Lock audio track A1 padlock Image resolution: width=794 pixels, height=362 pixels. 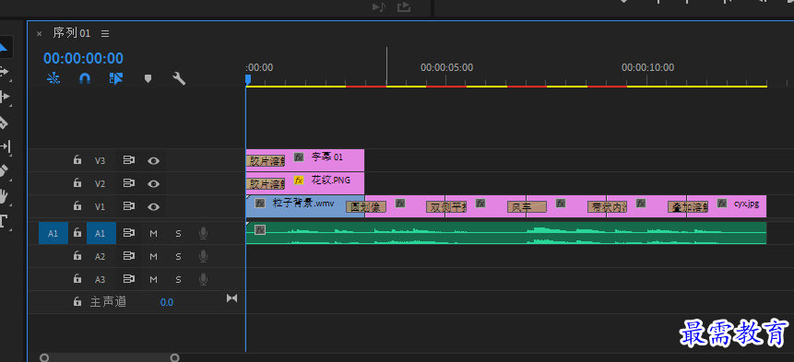point(77,232)
